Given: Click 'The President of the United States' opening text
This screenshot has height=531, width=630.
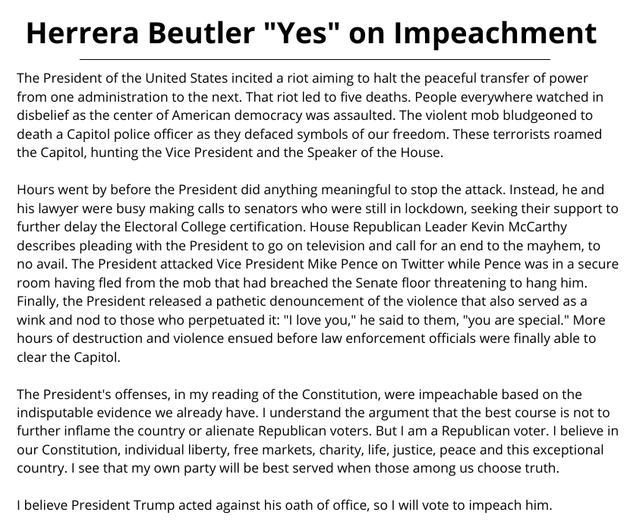Looking at the screenshot, I should coord(122,78).
